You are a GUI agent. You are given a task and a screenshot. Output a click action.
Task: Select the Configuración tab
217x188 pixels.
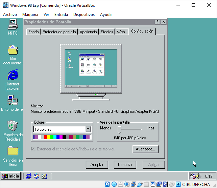pos(142,31)
